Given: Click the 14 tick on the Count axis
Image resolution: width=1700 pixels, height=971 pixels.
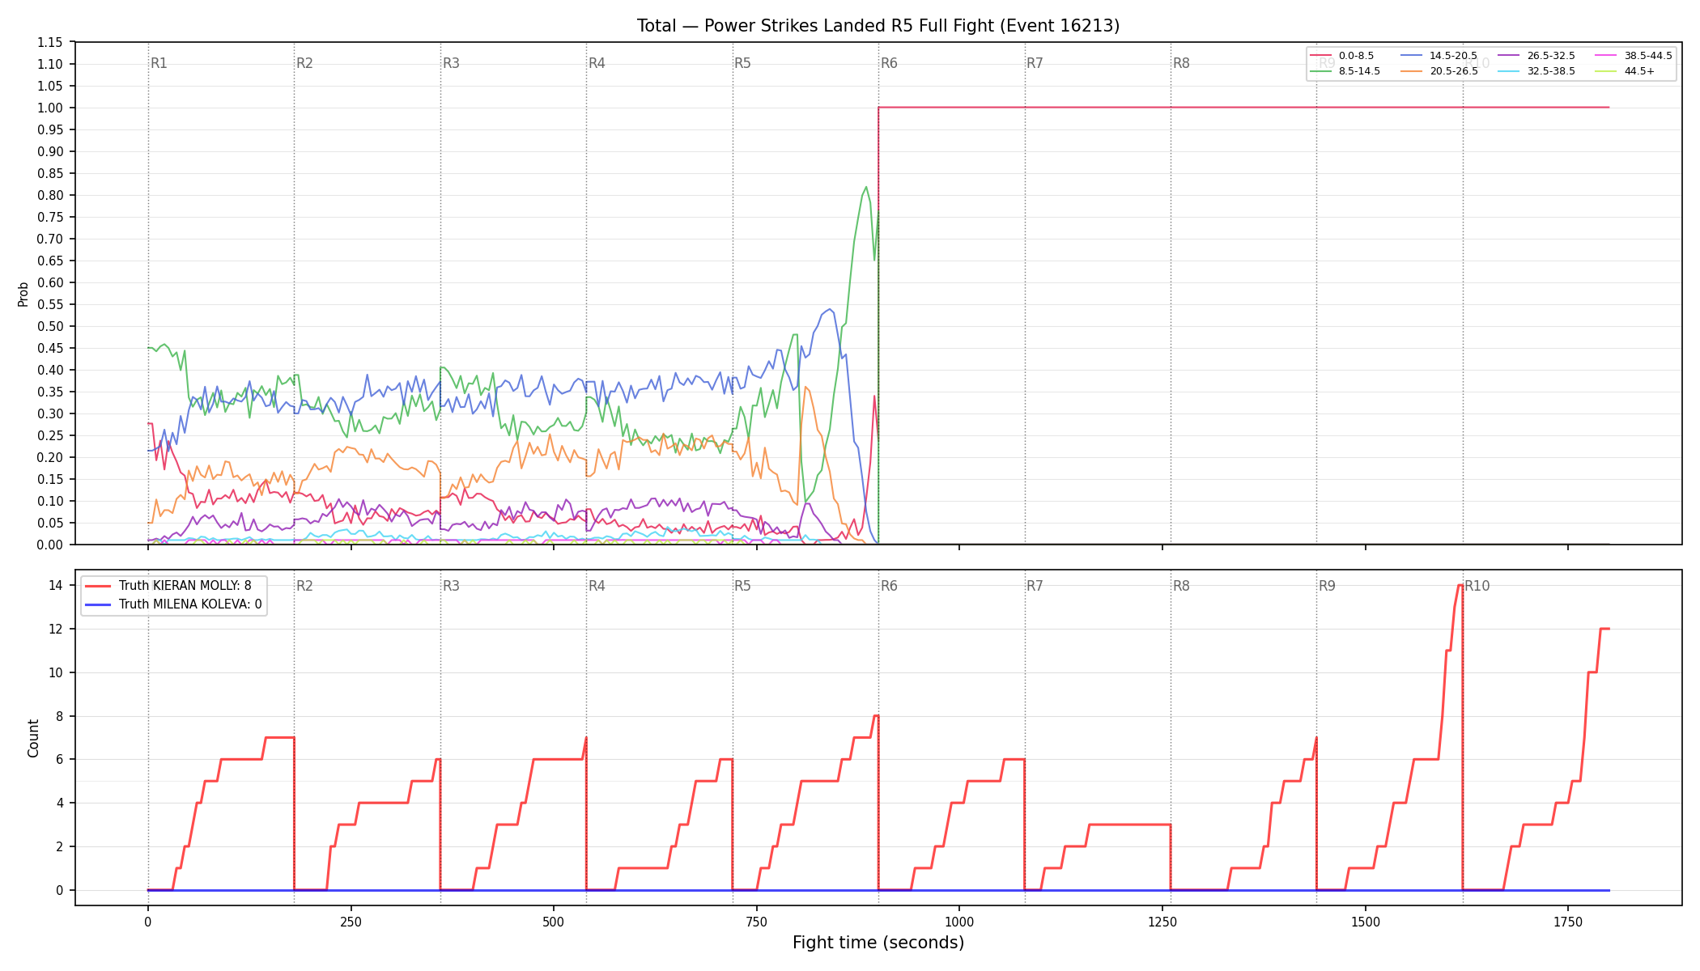Looking at the screenshot, I should [57, 585].
